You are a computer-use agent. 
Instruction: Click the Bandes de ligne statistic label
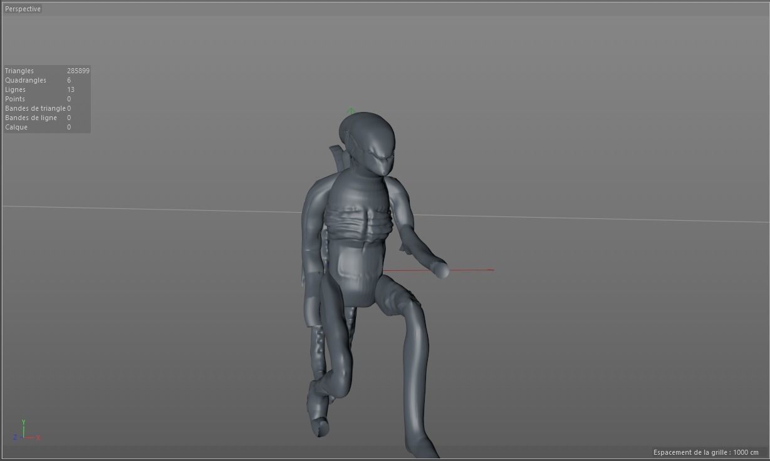31,118
